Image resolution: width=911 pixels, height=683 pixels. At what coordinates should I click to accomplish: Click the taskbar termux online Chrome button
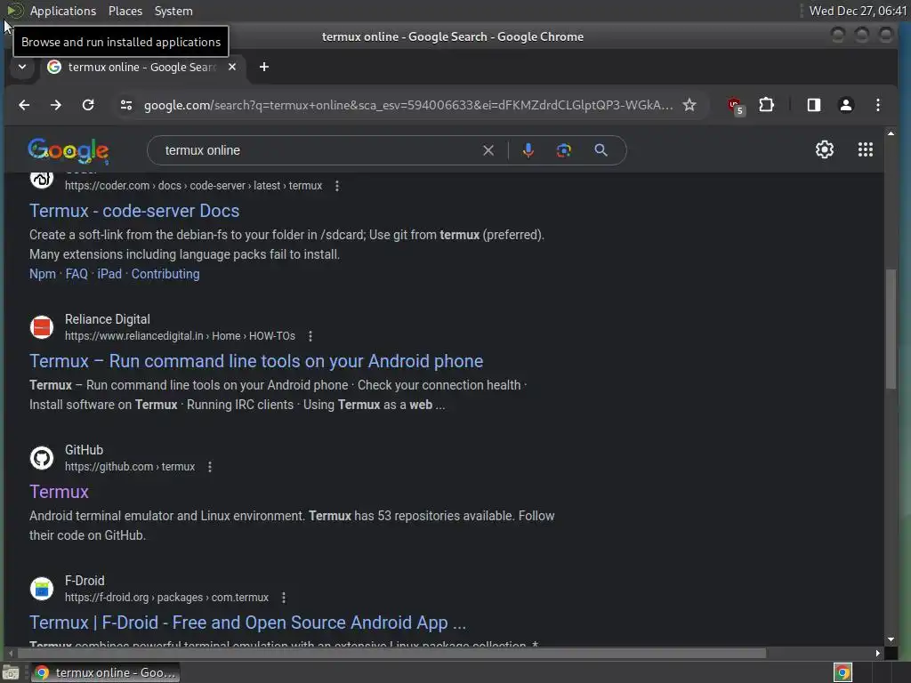[105, 672]
